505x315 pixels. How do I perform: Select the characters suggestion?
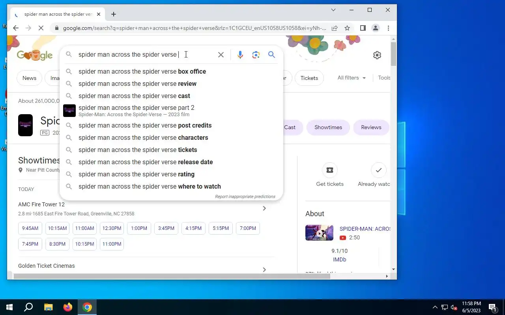(171, 137)
